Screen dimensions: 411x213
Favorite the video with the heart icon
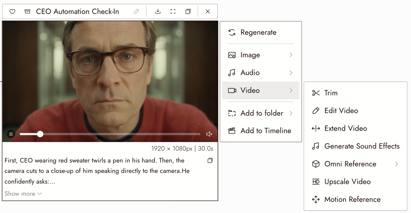(x=12, y=11)
